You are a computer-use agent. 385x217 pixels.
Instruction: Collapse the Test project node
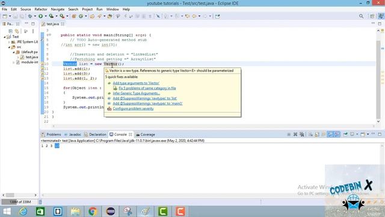4,37
